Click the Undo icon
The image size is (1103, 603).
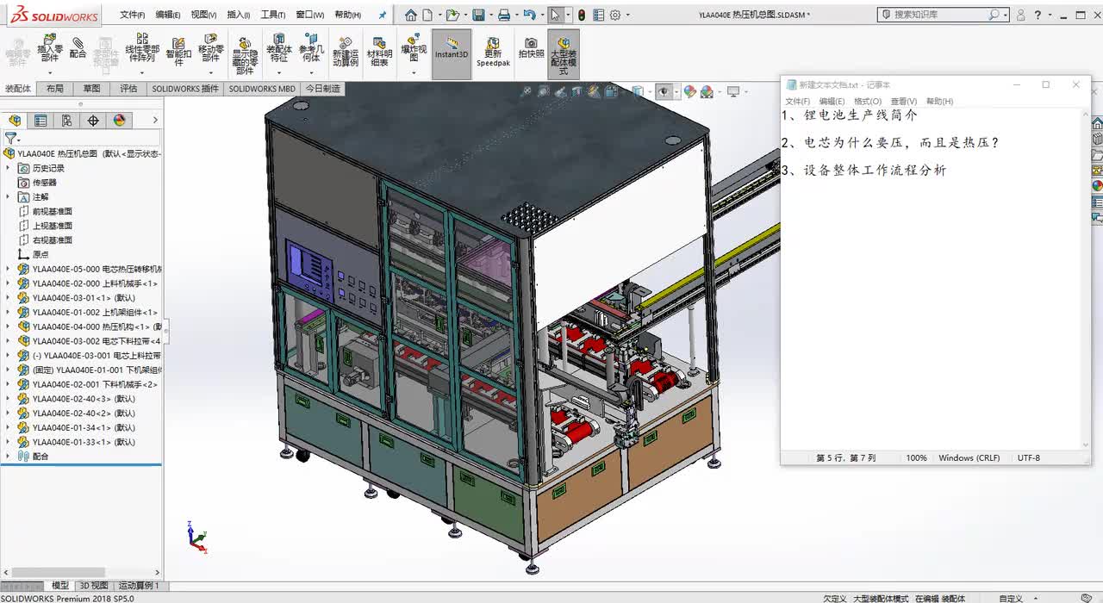529,15
